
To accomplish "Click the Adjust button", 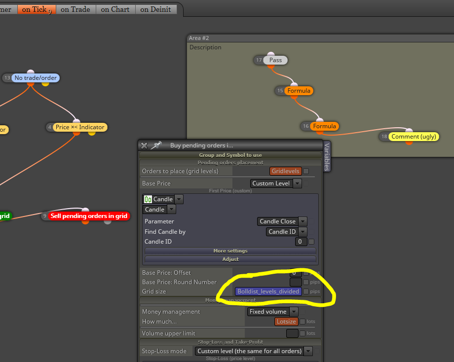I will (230, 259).
